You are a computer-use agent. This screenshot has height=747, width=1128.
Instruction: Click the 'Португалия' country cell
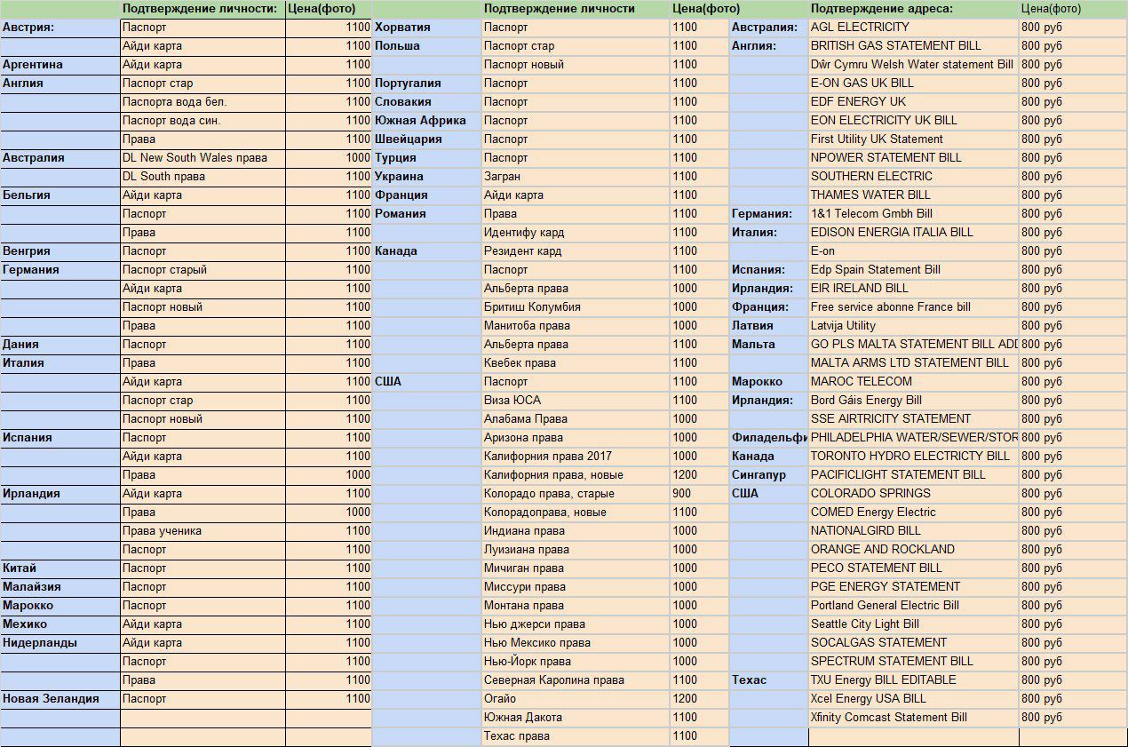[x=426, y=83]
